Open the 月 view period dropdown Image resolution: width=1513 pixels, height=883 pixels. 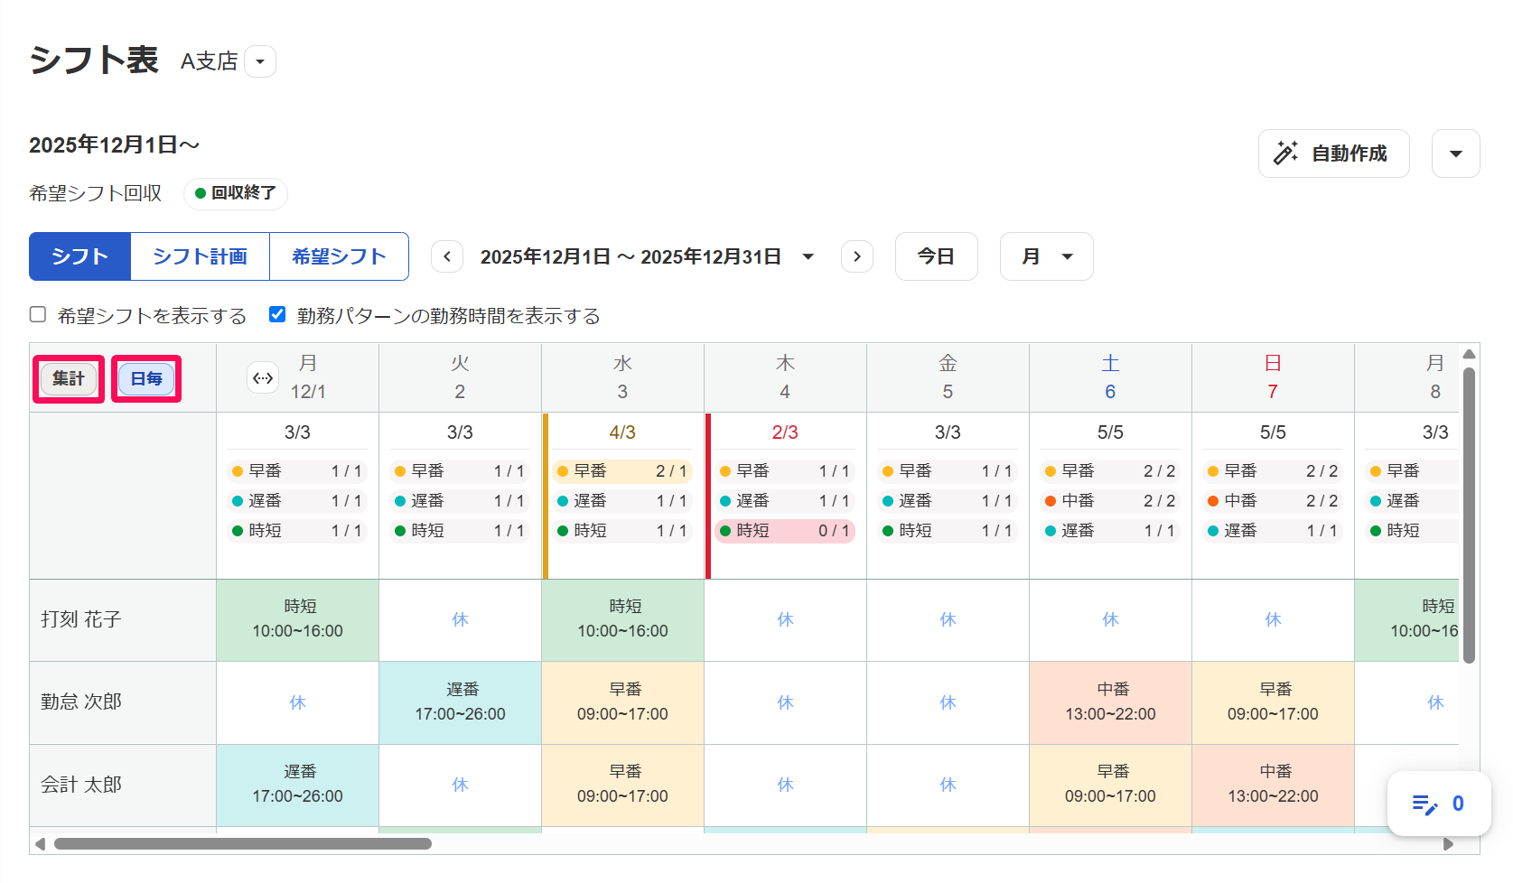(1047, 256)
